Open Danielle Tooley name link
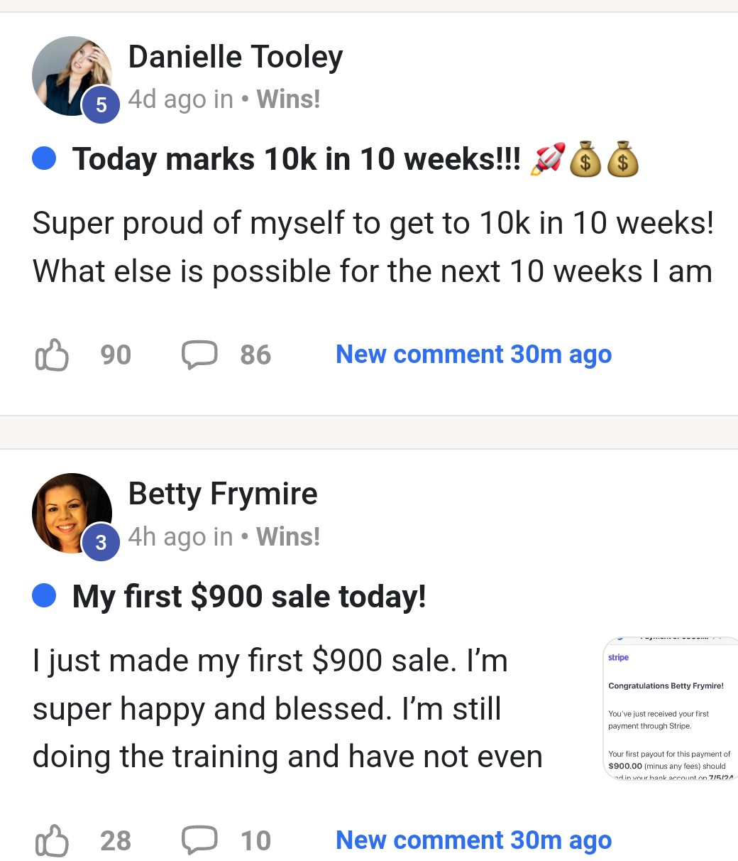This screenshot has height=861, width=738. coord(236,57)
